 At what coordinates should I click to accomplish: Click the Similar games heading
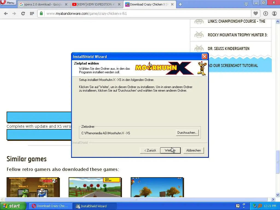27,159
